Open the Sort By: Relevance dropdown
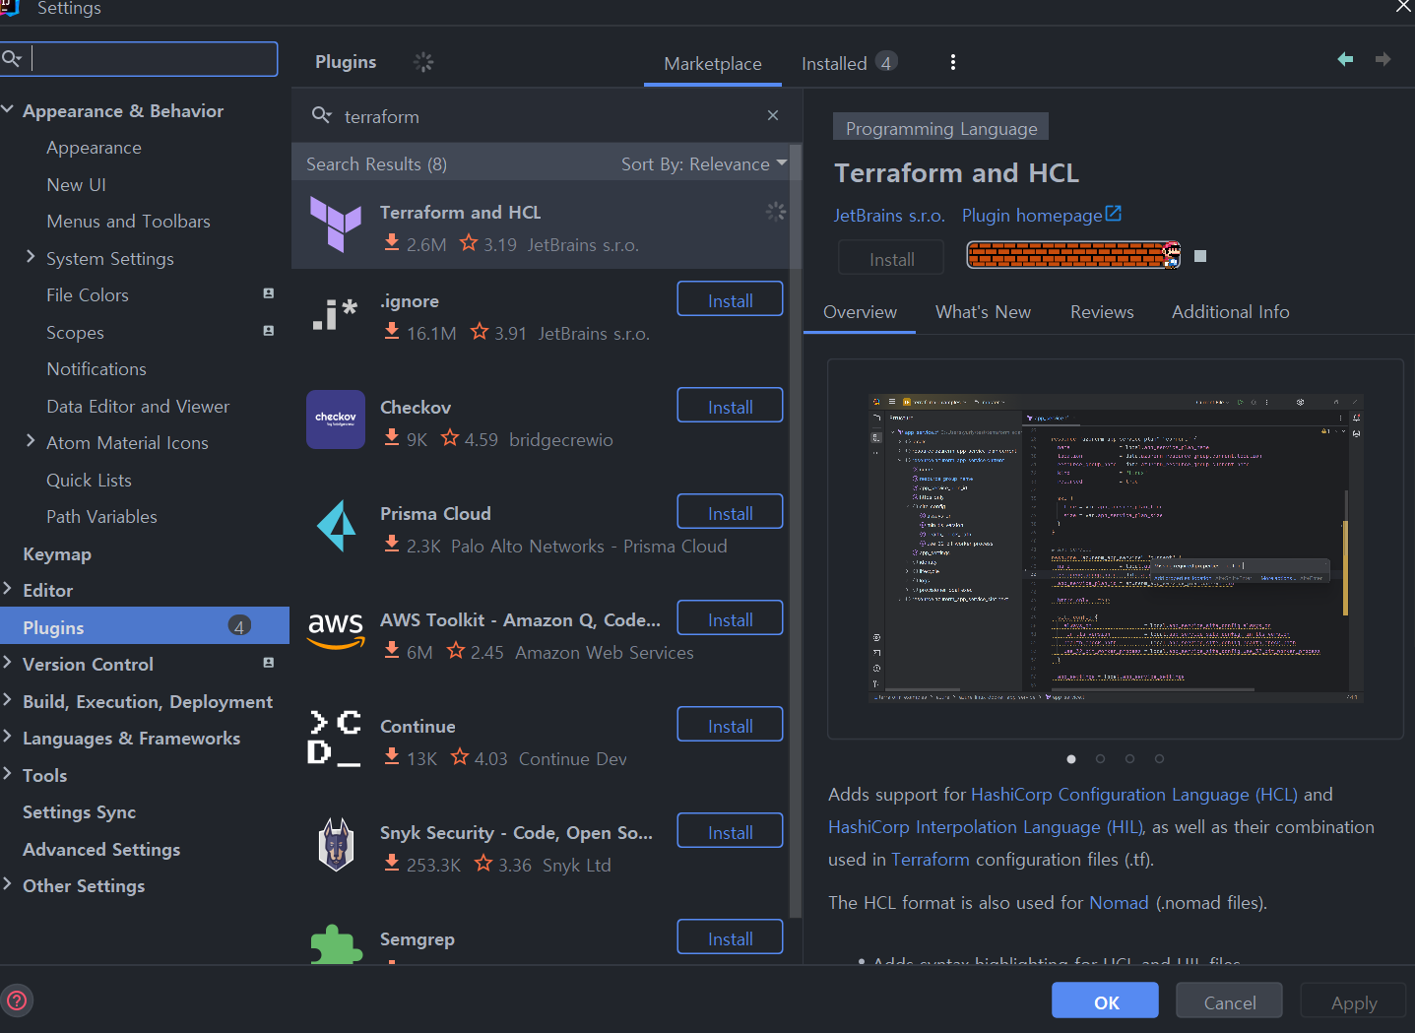This screenshot has height=1033, width=1415. pos(704,163)
